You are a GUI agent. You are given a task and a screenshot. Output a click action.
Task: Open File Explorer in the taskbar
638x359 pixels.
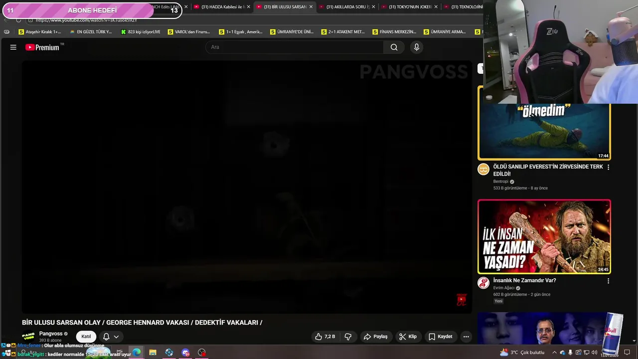[153, 353]
